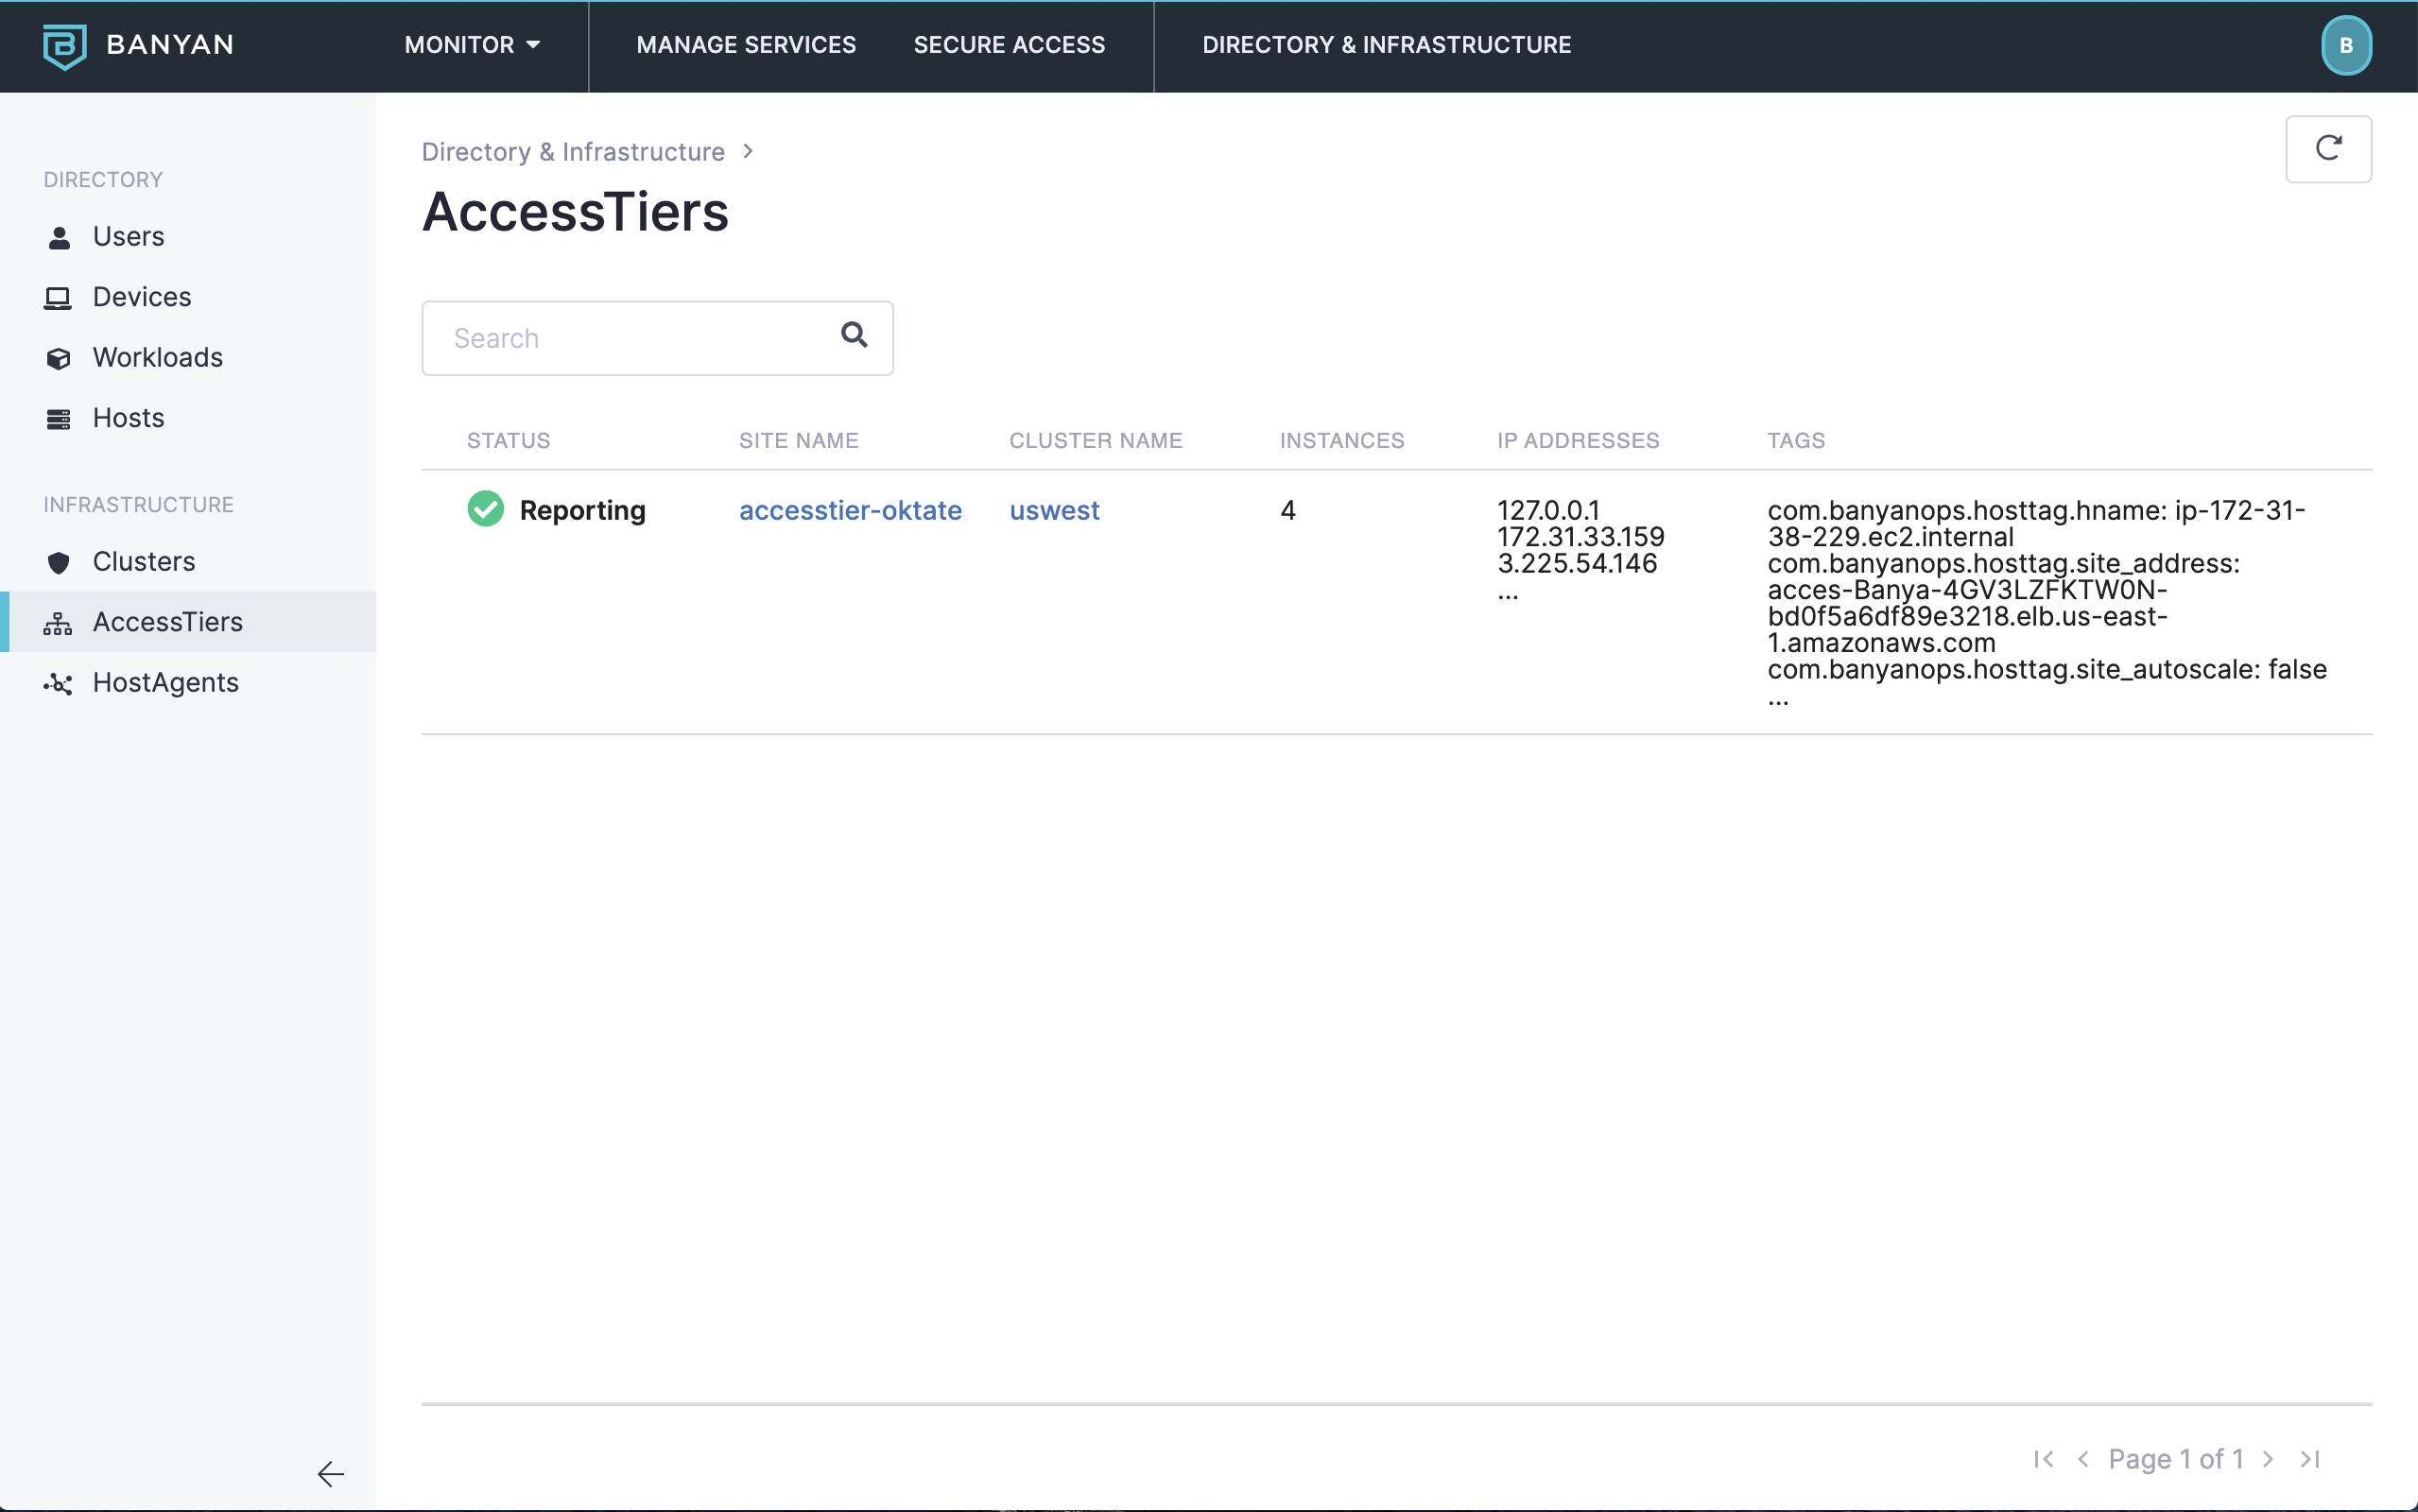Click the Directory & Infrastructure breadcrumb
This screenshot has width=2418, height=1512.
pos(573,152)
